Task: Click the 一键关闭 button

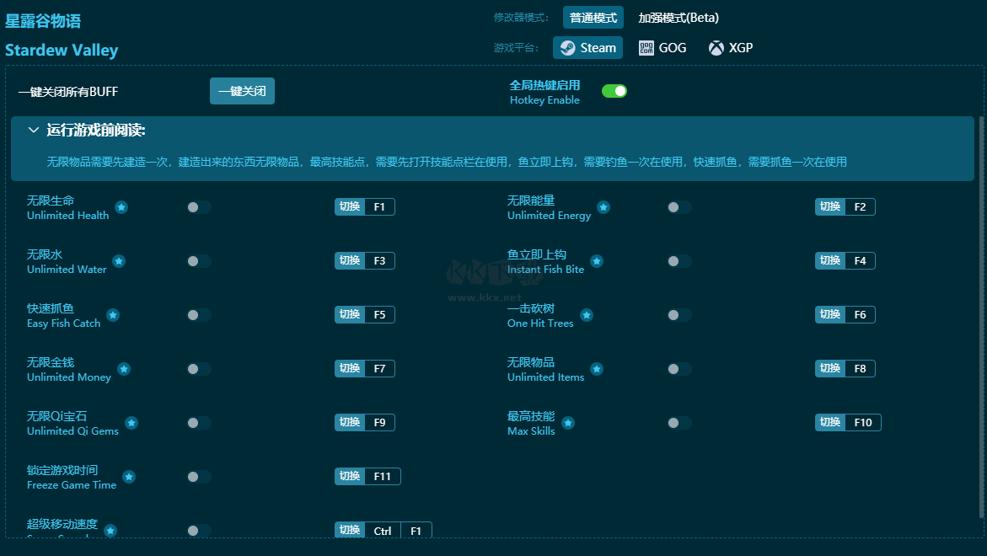Action: 243,91
